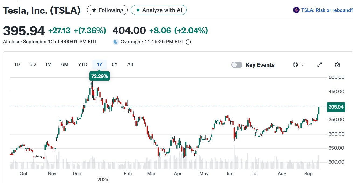Click the overnight info icon
The image size is (353, 183).
(x=188, y=42)
